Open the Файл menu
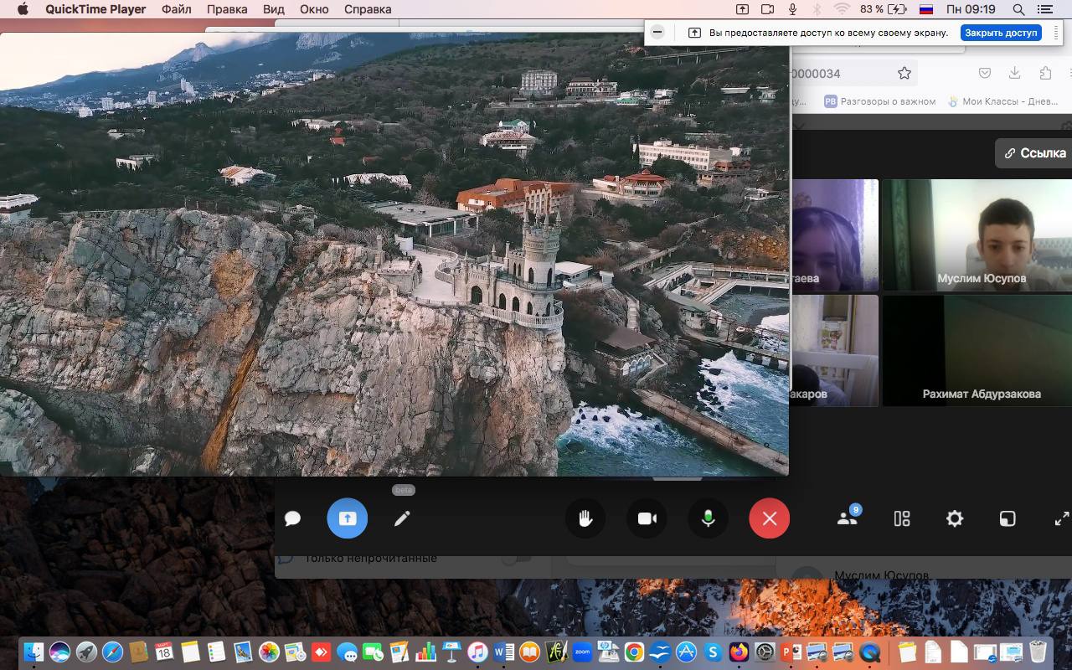The image size is (1072, 670). (x=176, y=9)
